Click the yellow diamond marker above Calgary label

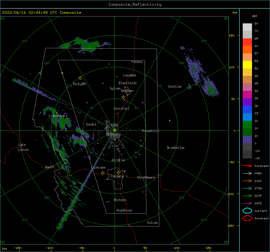[118, 173]
